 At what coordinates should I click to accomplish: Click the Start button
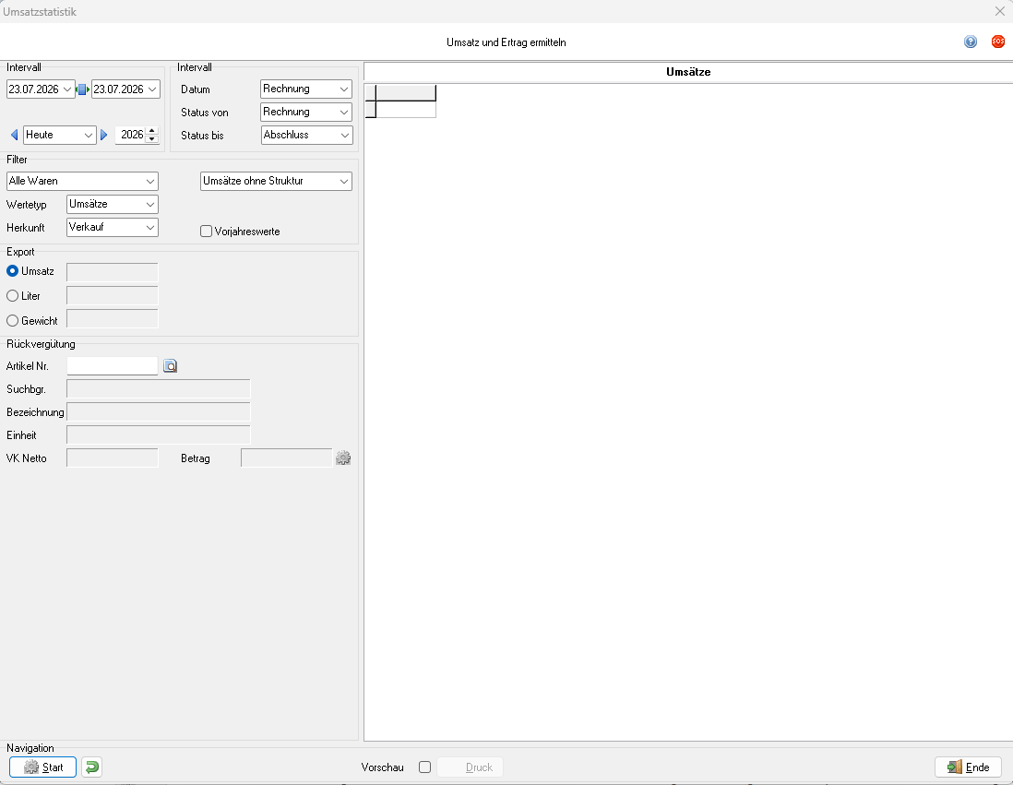point(42,767)
